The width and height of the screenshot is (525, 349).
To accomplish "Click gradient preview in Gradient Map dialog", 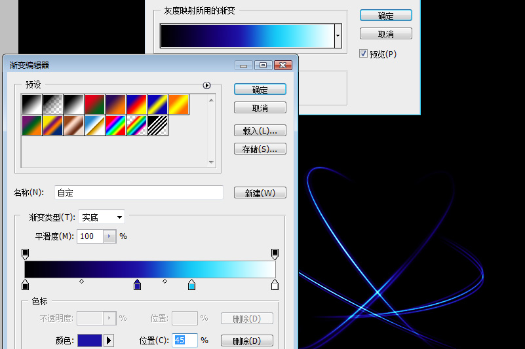I will (x=247, y=36).
